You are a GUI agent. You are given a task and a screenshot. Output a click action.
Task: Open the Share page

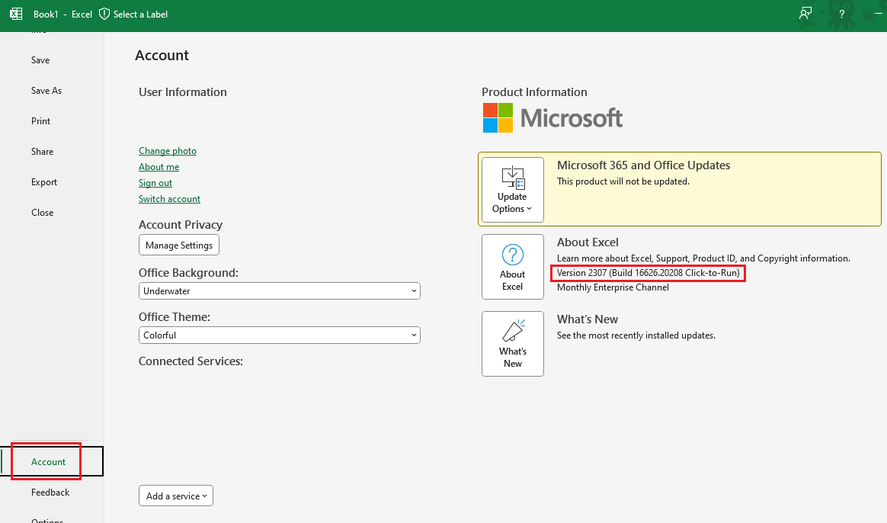point(43,152)
